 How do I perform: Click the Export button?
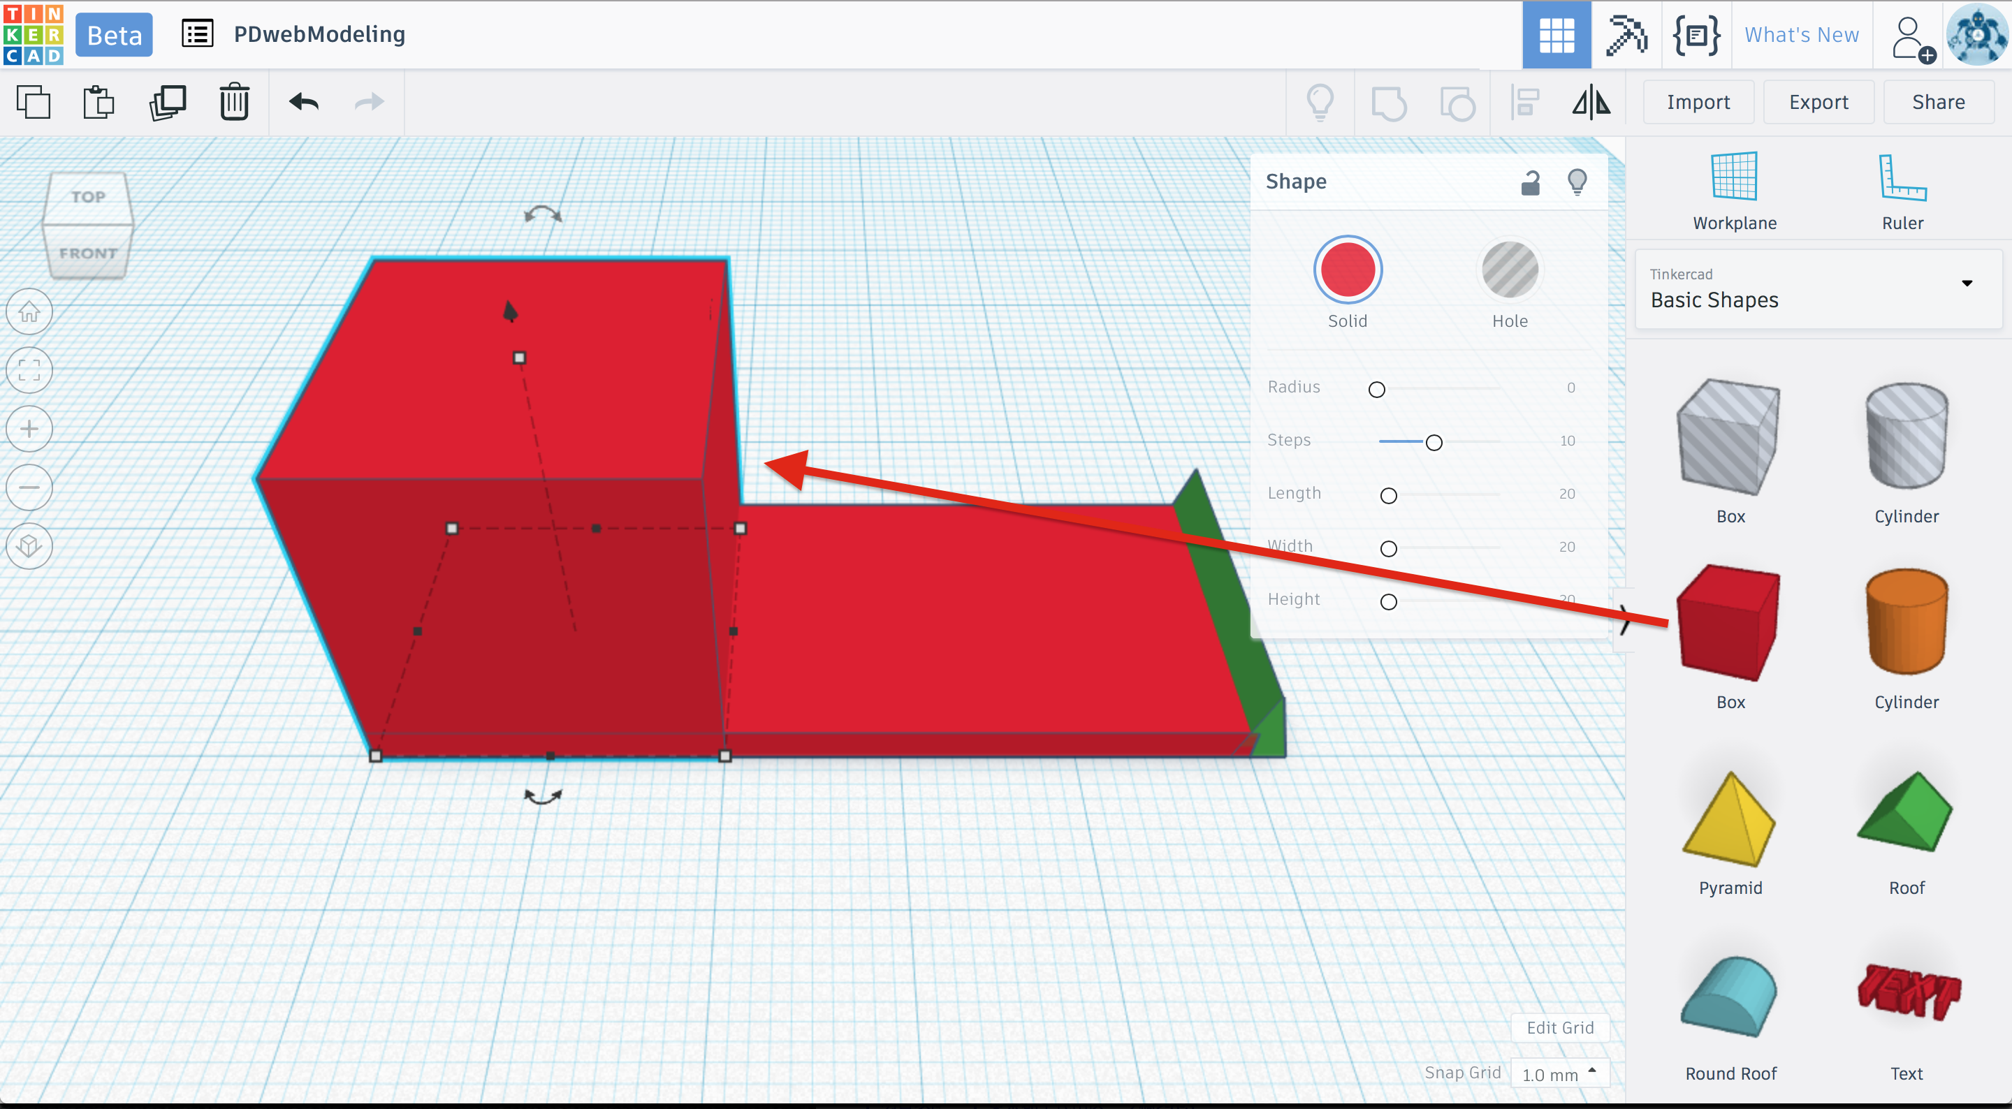(1818, 102)
